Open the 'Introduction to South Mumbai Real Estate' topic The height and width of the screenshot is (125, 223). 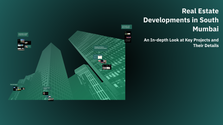click(23, 34)
